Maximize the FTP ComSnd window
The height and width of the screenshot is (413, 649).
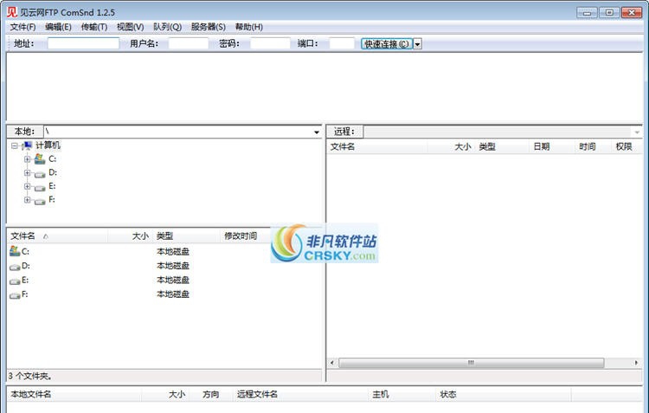(609, 12)
